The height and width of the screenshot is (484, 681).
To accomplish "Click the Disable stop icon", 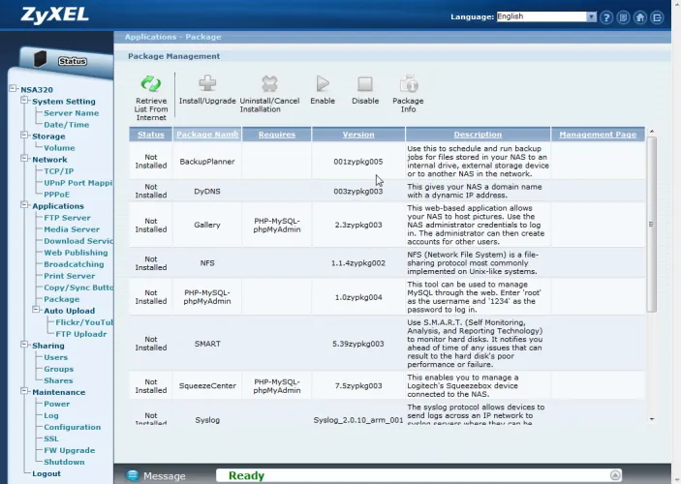I will (365, 84).
